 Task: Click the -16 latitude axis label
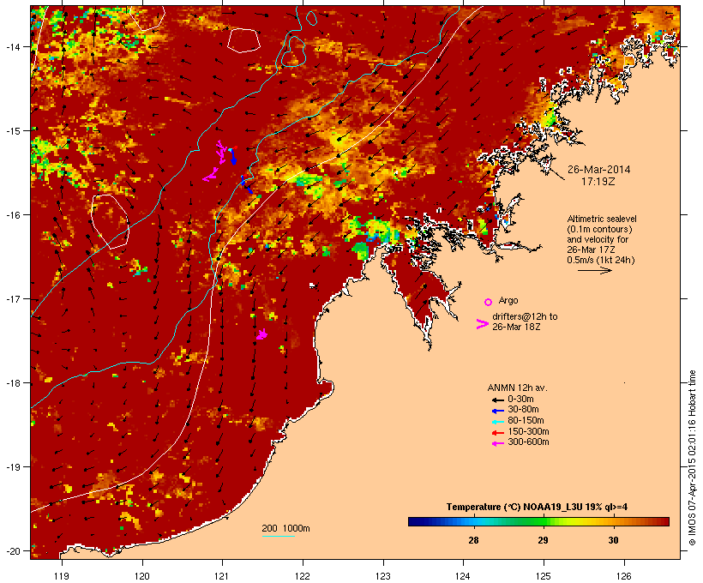[x=12, y=215]
